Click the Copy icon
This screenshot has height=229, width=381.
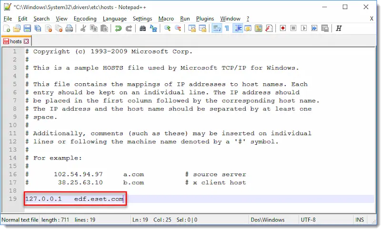pyautogui.click(x=93, y=29)
